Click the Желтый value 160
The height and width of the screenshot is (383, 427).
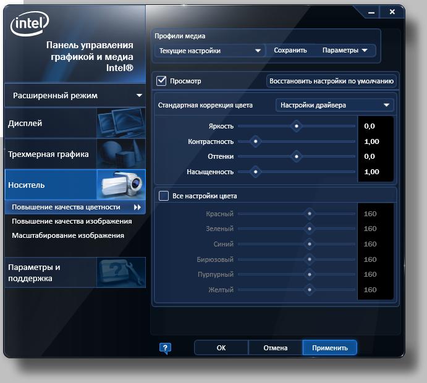pyautogui.click(x=370, y=290)
